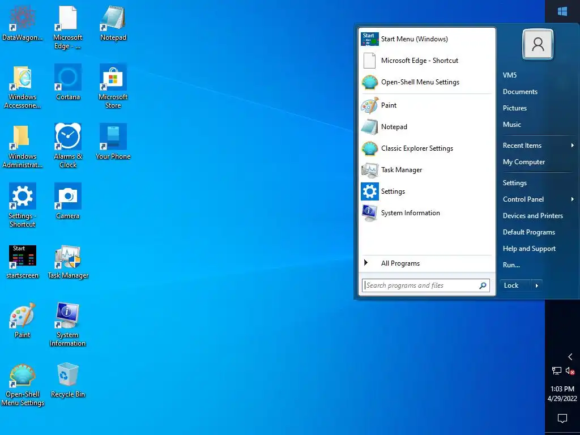Click the taskbar clock showing 1:03 PM
Viewport: 580px width, 435px height.
(562, 394)
